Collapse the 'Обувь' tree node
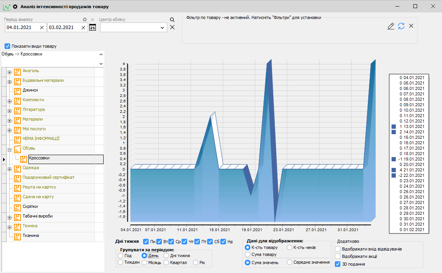 click(x=9, y=149)
